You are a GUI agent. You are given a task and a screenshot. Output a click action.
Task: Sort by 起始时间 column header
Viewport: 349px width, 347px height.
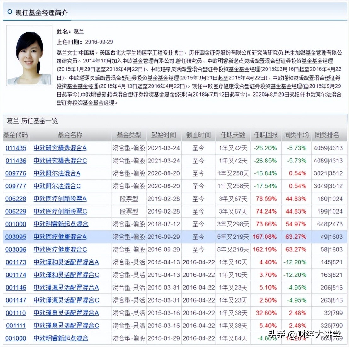[x=163, y=135]
